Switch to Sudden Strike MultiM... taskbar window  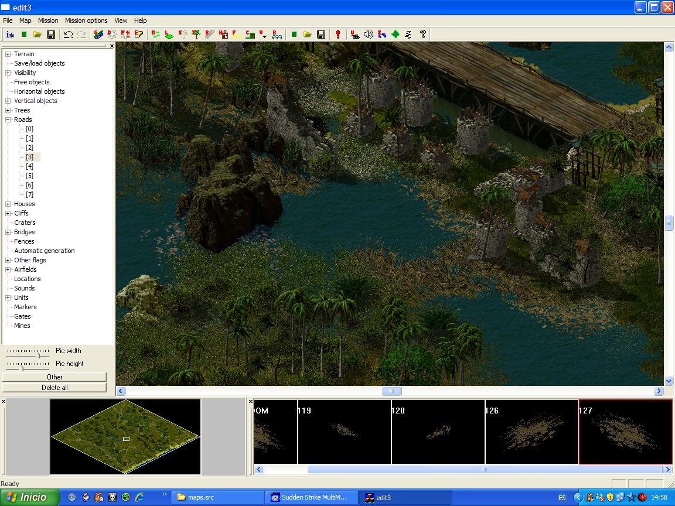point(312,497)
